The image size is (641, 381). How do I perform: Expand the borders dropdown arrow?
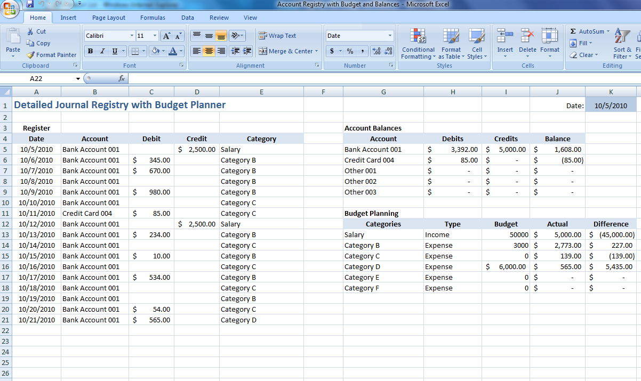143,51
